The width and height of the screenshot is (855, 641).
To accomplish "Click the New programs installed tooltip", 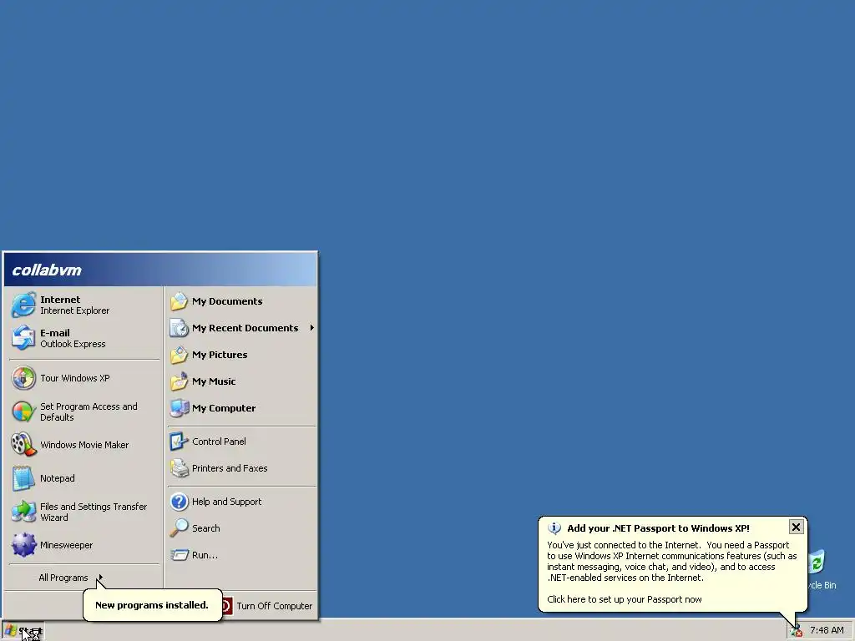I will [152, 604].
